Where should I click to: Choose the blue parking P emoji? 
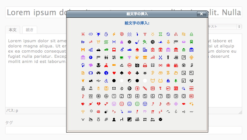point(91,57)
